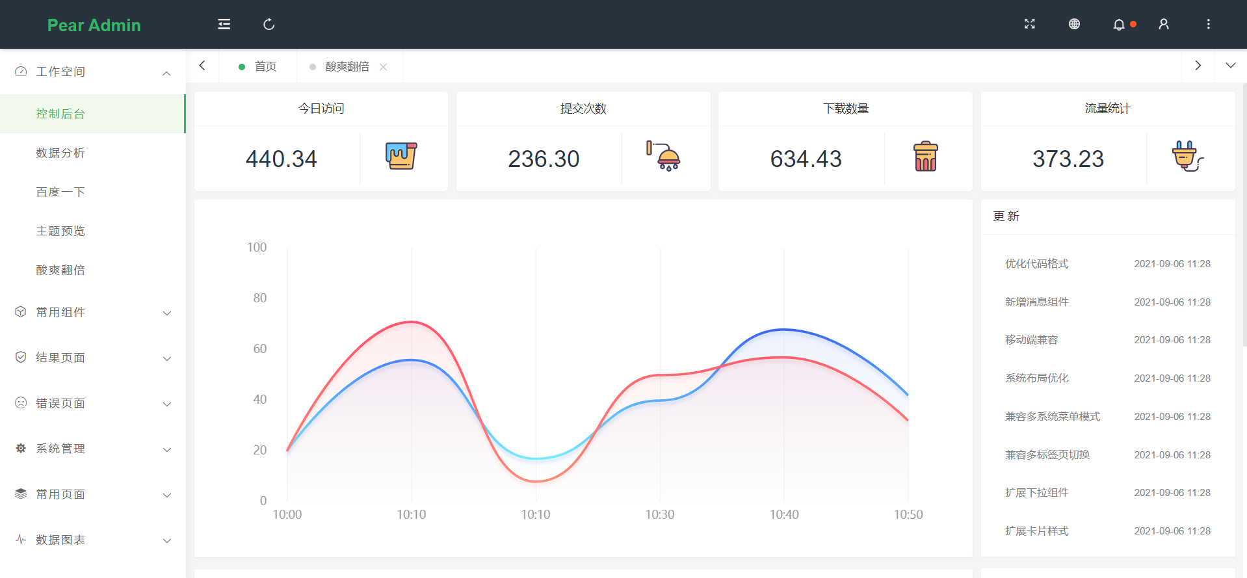Toggle the sidebar collapse menu icon
The image size is (1247, 578).
224,24
